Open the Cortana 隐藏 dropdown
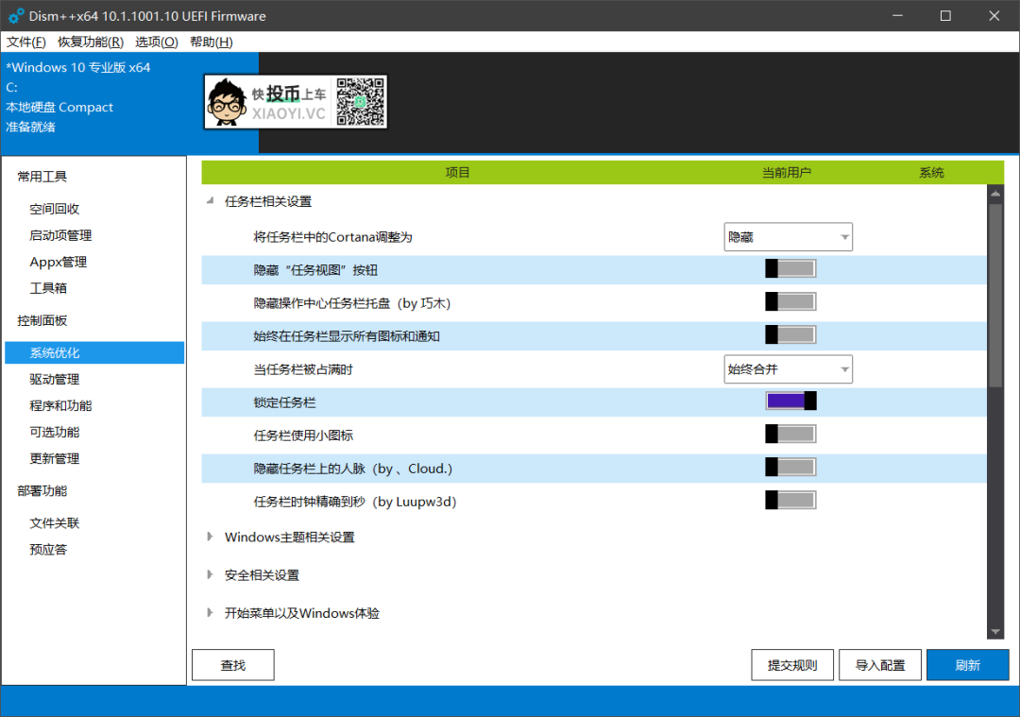This screenshot has width=1020, height=717. (788, 237)
